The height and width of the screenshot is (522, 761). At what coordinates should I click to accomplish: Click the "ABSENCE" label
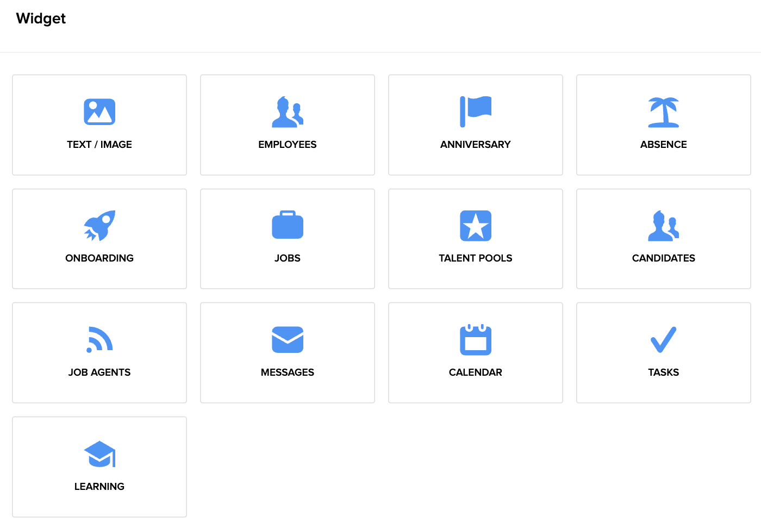[664, 145]
